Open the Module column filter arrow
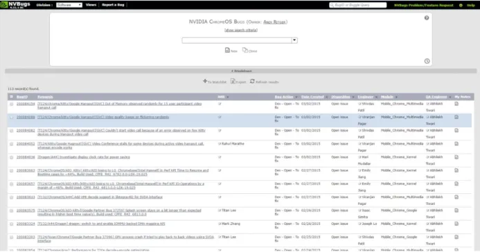Image resolution: width=480 pixels, height=252 pixels. pyautogui.click(x=396, y=97)
